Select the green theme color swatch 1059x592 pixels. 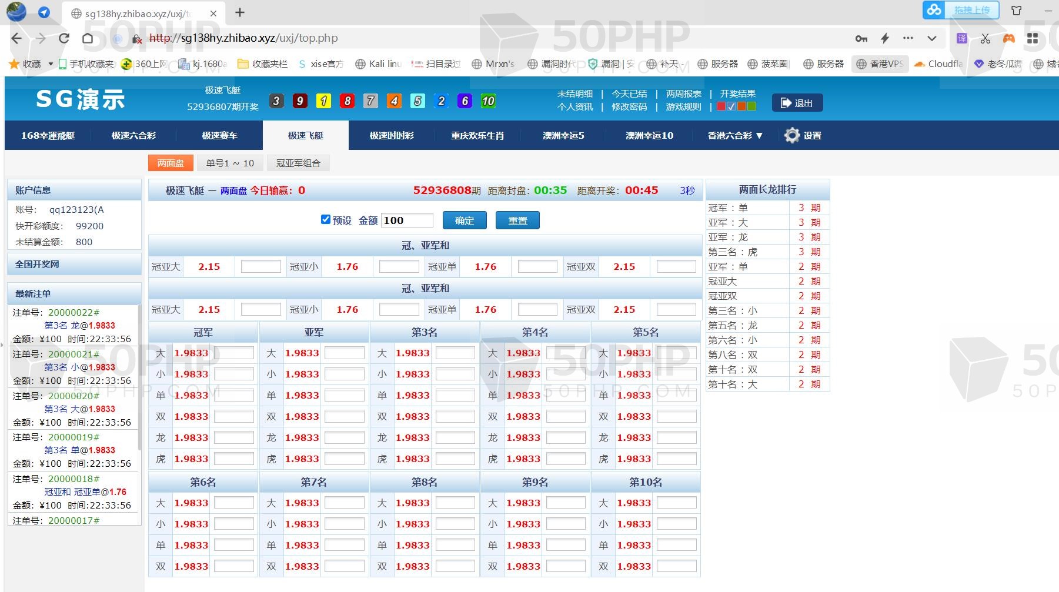tap(751, 106)
